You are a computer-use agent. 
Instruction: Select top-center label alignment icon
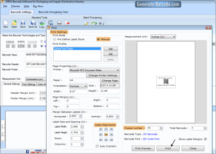[106, 129]
